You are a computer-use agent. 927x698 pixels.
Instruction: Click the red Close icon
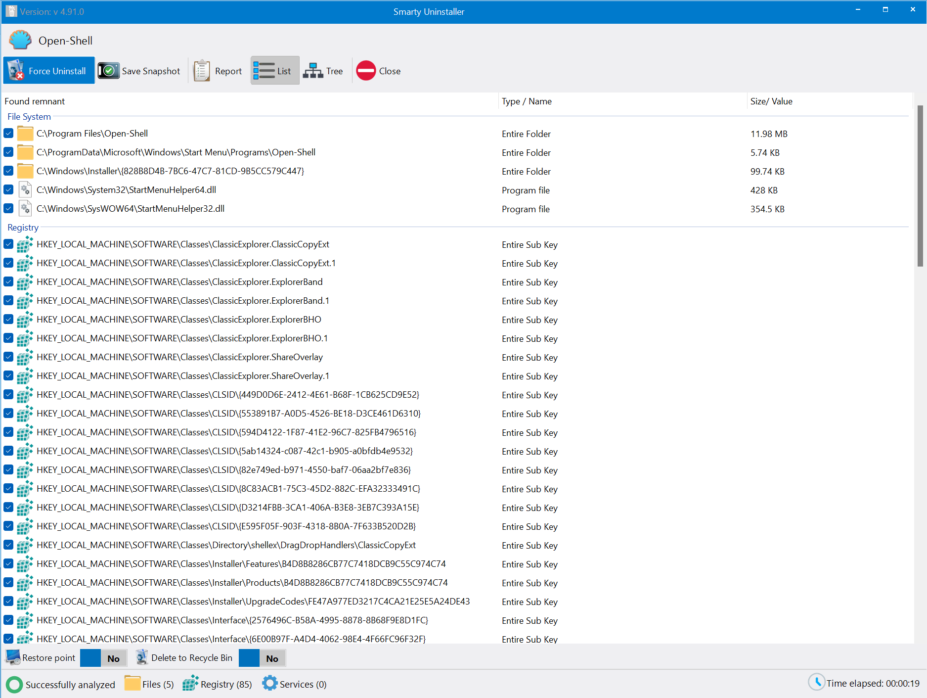coord(366,71)
